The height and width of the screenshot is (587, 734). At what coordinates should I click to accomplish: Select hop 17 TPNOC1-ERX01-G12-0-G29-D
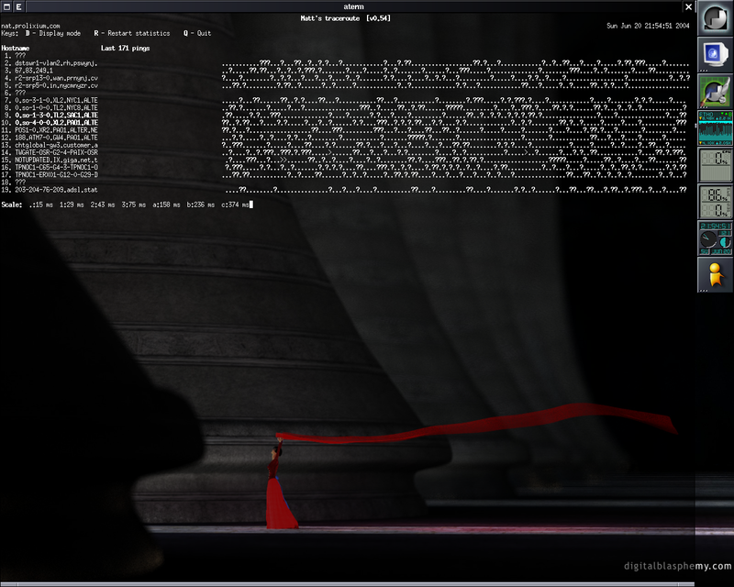point(50,174)
